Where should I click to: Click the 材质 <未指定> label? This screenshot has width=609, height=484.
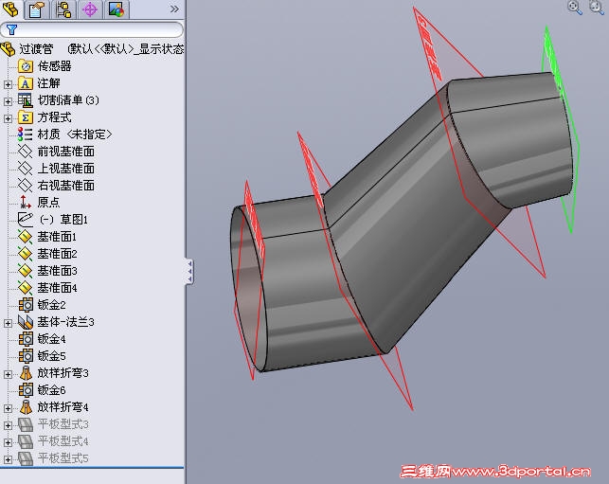(x=75, y=134)
